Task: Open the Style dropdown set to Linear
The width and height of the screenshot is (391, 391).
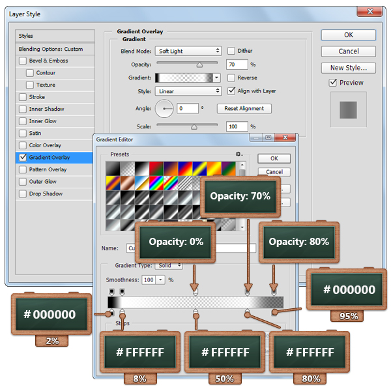Action: pos(189,91)
